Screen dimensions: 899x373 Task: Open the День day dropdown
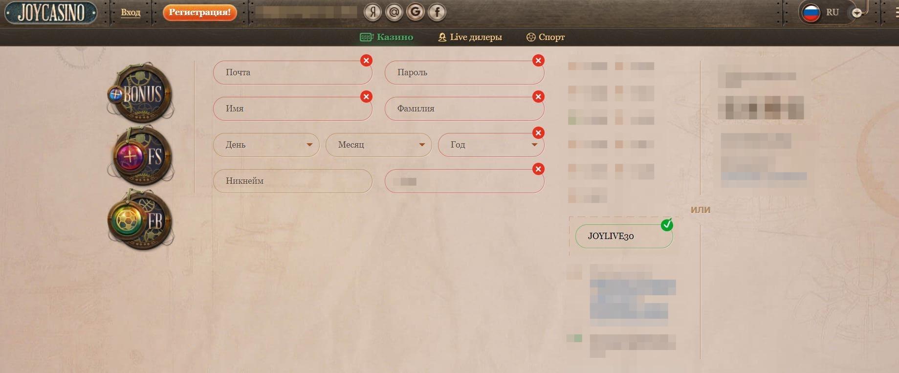pyautogui.click(x=266, y=145)
